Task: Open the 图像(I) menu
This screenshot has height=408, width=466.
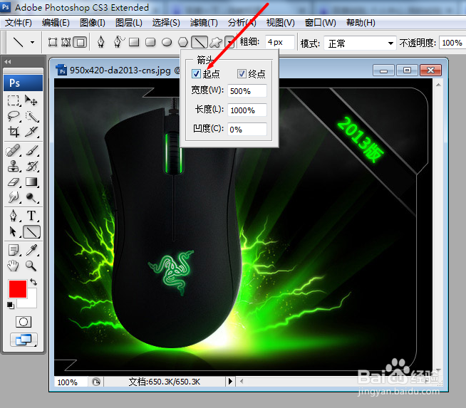Action: click(93, 23)
